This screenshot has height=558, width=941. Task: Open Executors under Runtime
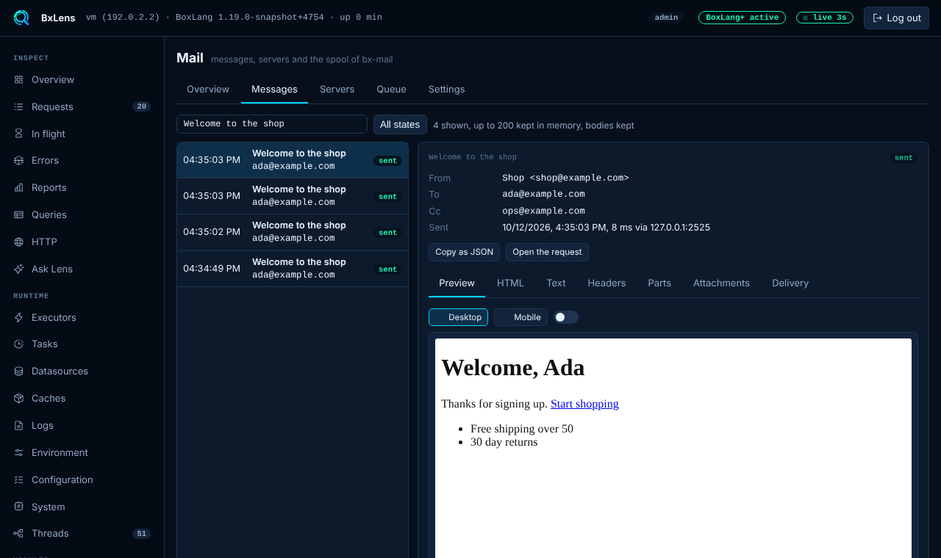point(82,317)
